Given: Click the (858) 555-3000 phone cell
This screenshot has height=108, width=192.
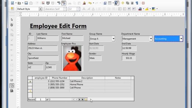Looking at the screenshot, I should coord(59,88).
